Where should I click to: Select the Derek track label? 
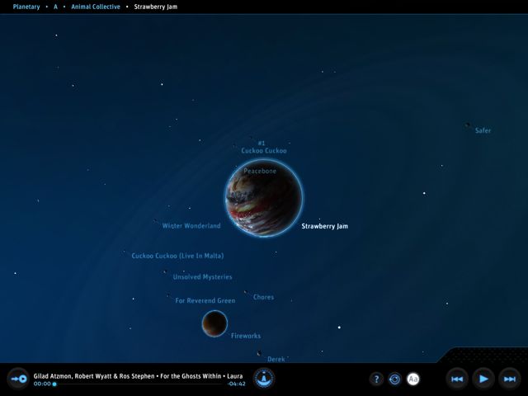[276, 360]
